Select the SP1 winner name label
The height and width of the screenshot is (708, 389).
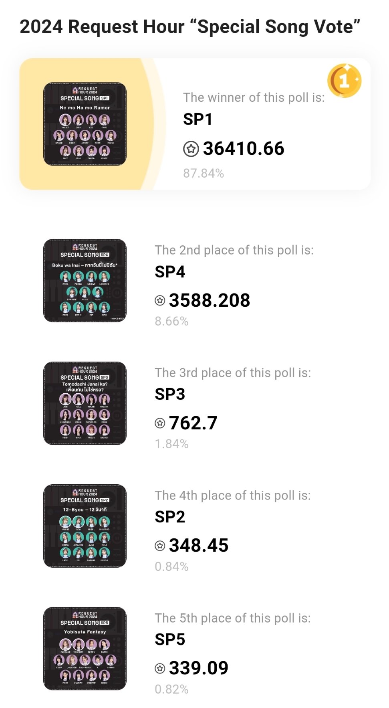(198, 119)
